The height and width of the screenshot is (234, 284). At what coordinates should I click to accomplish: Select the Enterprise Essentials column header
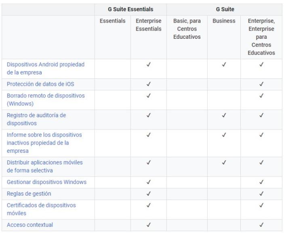147,25
